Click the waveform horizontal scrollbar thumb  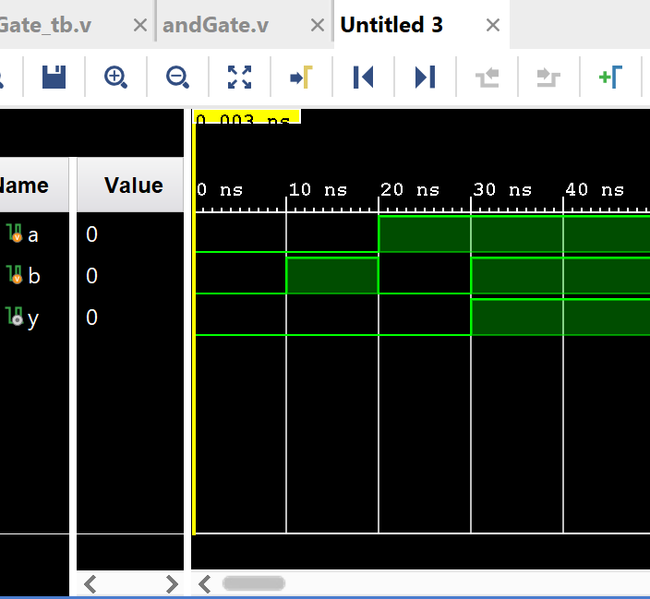[254, 583]
